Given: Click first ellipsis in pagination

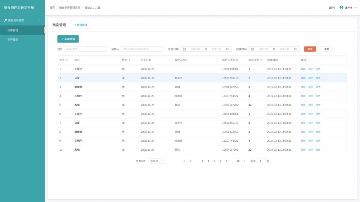Looking at the screenshot, I should coord(196,161).
